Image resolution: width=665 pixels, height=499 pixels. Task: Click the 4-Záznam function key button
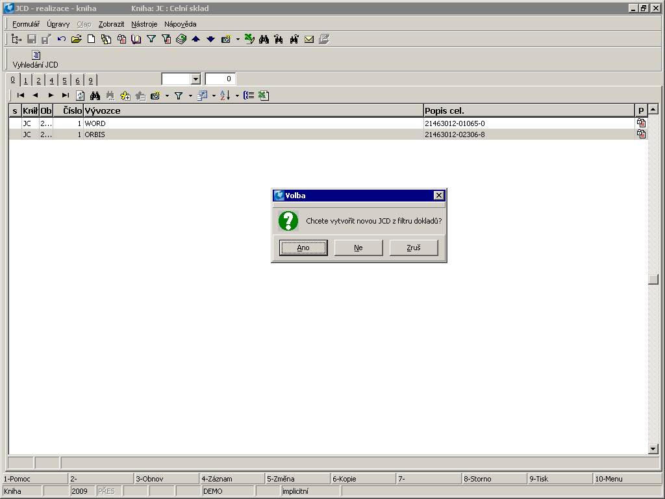click(x=232, y=479)
